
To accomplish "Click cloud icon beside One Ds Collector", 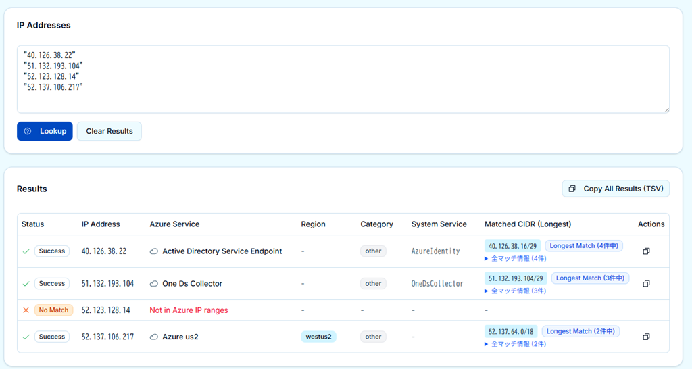I will click(x=154, y=284).
